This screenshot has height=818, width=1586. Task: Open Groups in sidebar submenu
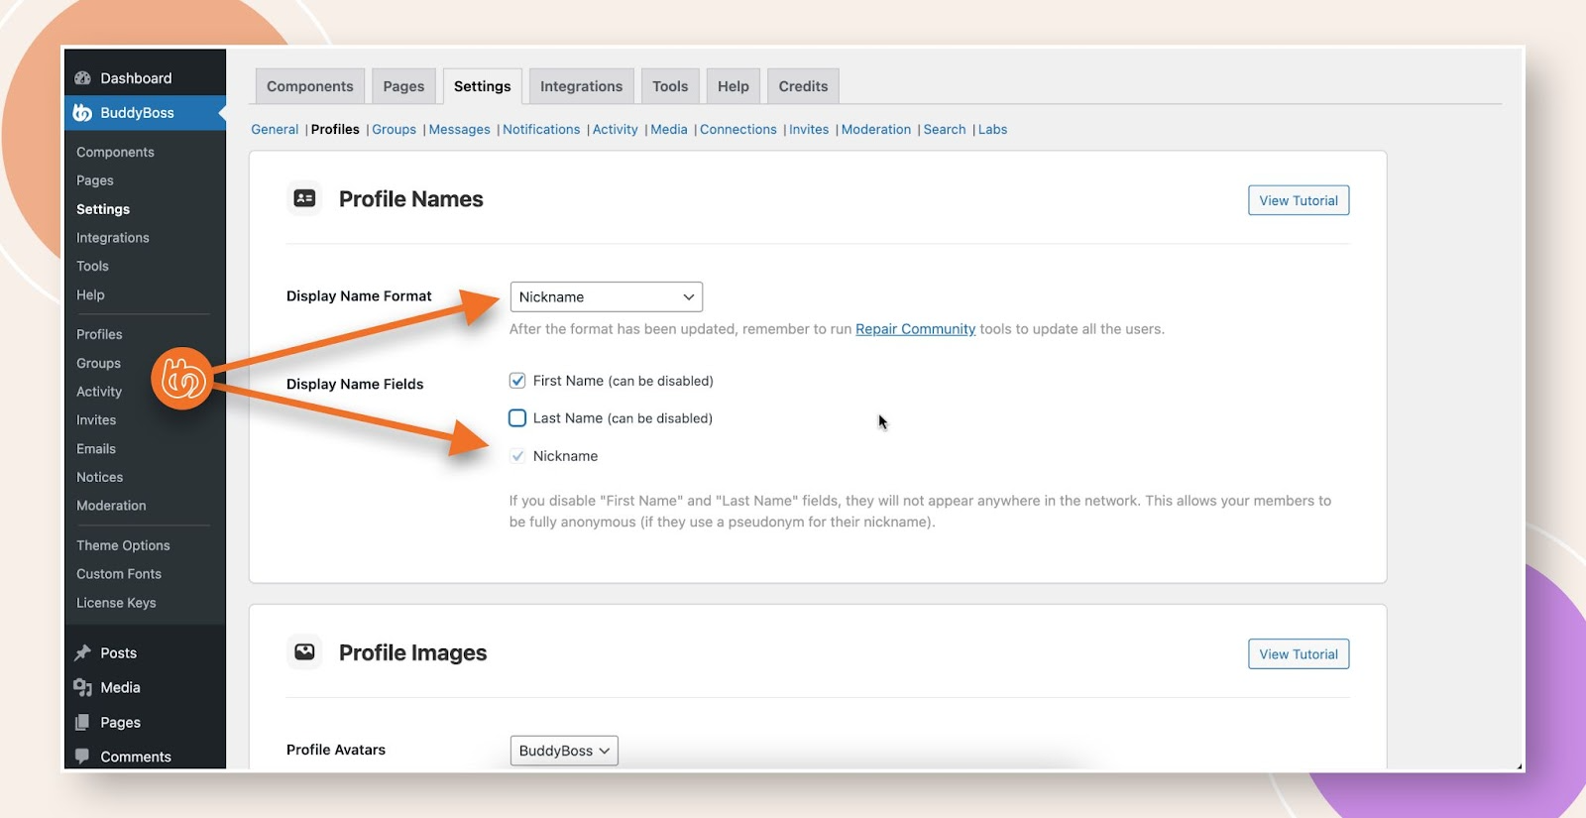98,364
